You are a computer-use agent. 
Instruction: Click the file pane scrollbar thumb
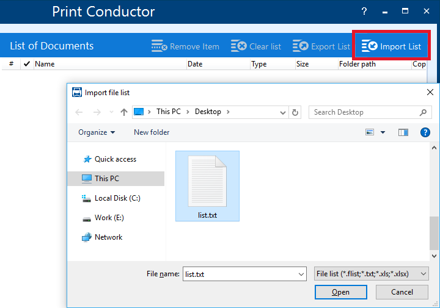[434, 233]
